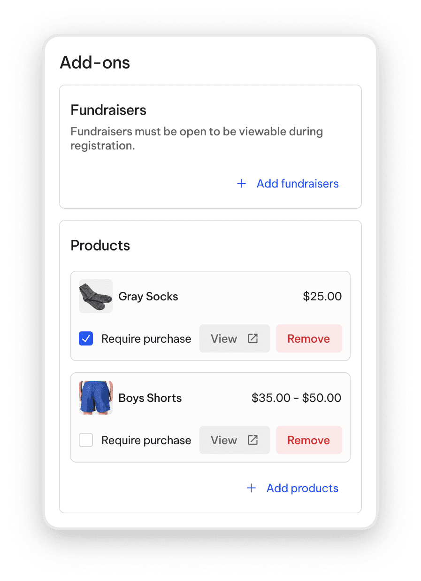This screenshot has height=581, width=421.
Task: Uncheck Require purchase for Gray Socks
Action: point(86,338)
